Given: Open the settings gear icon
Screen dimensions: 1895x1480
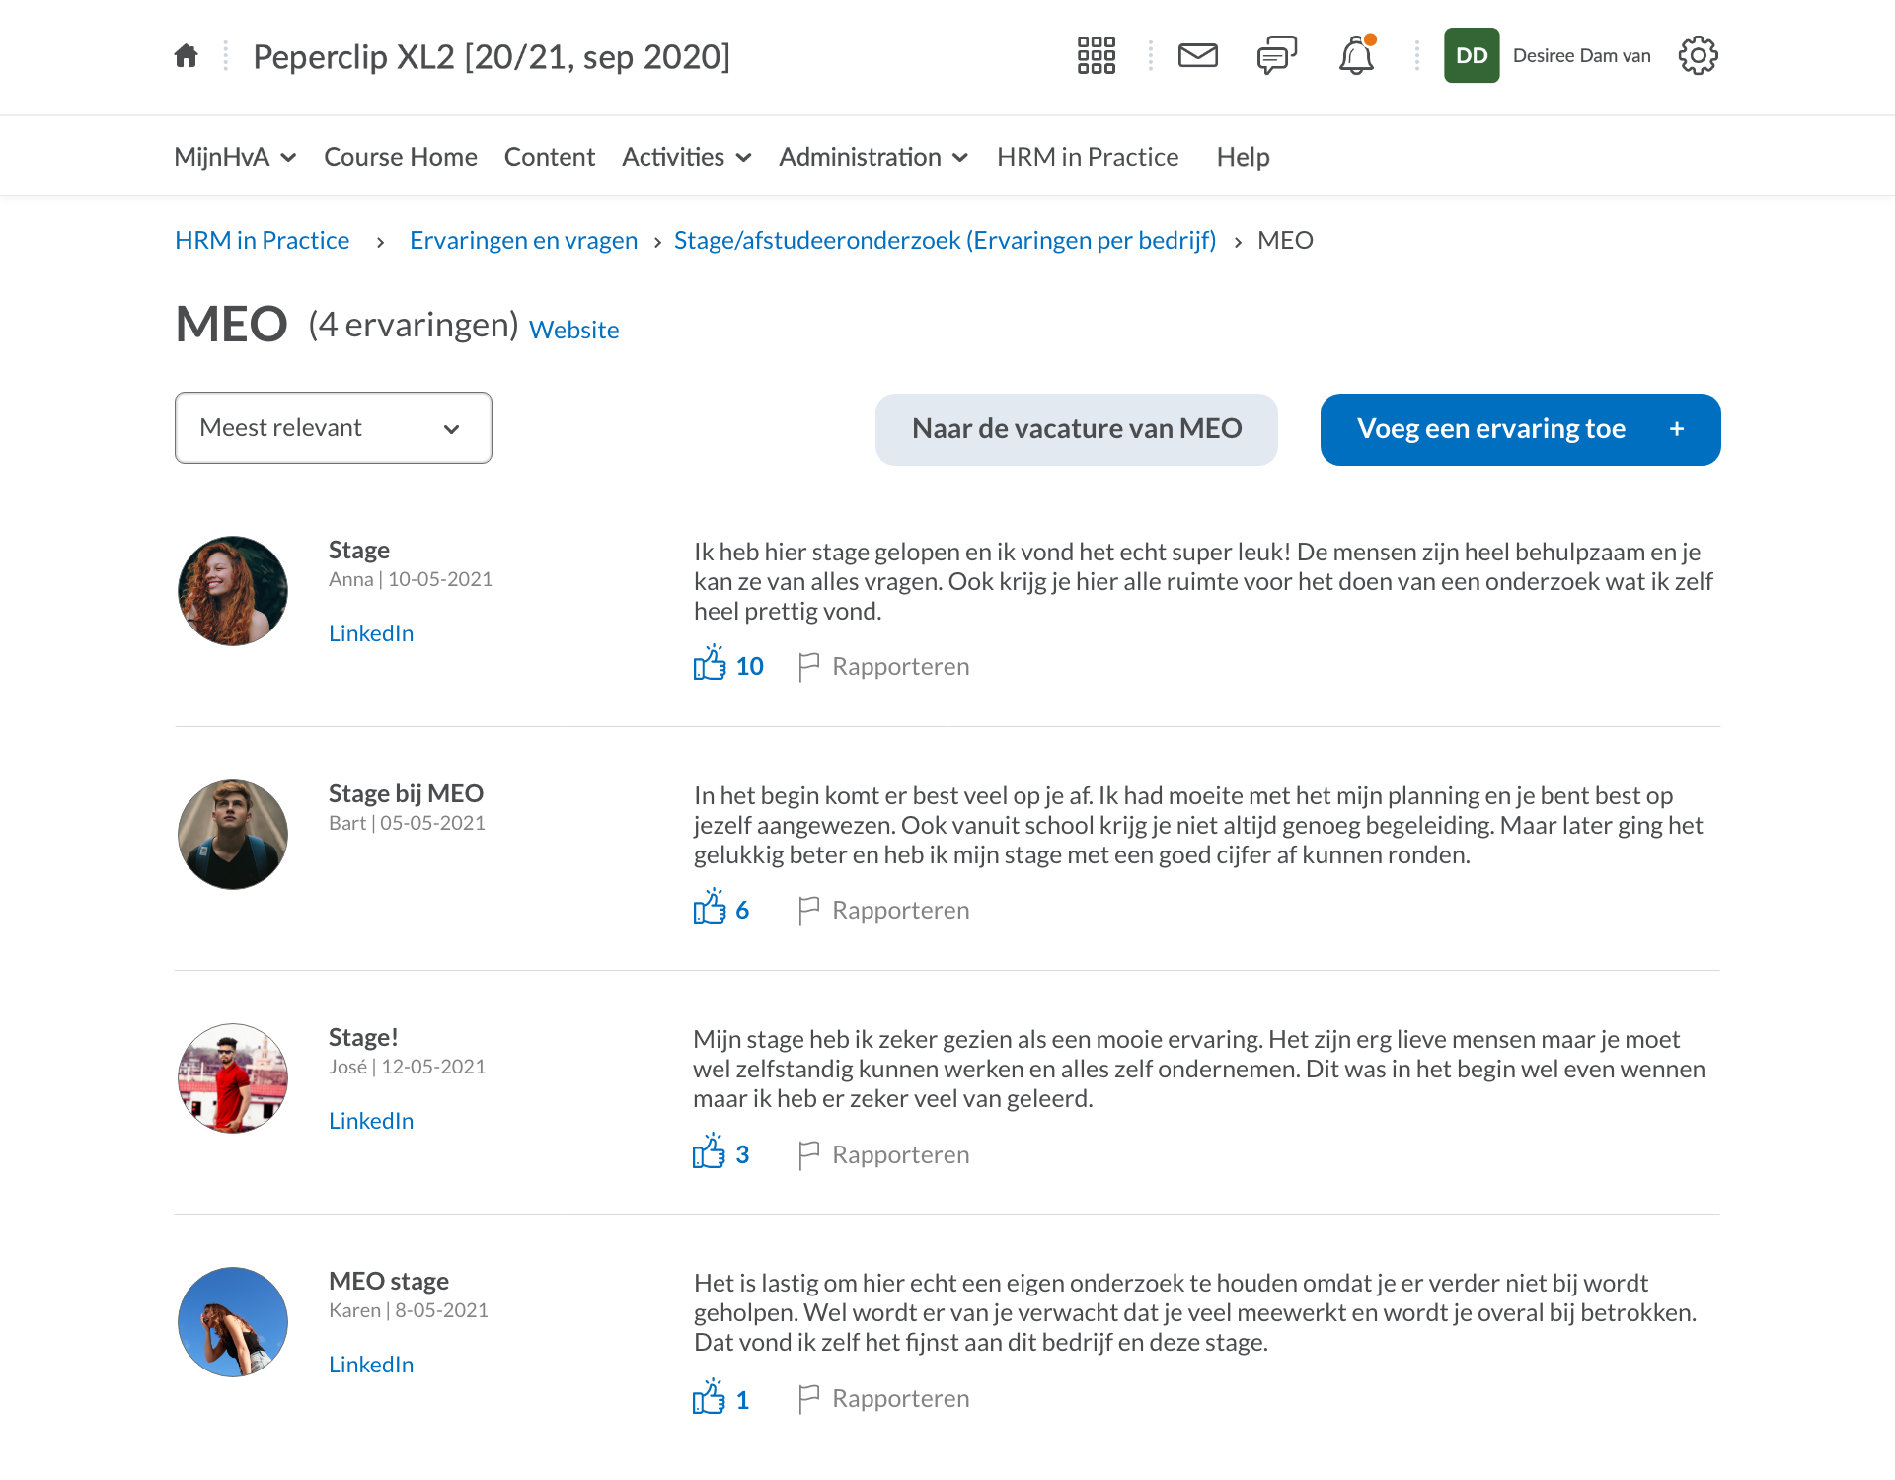Looking at the screenshot, I should tap(1698, 56).
